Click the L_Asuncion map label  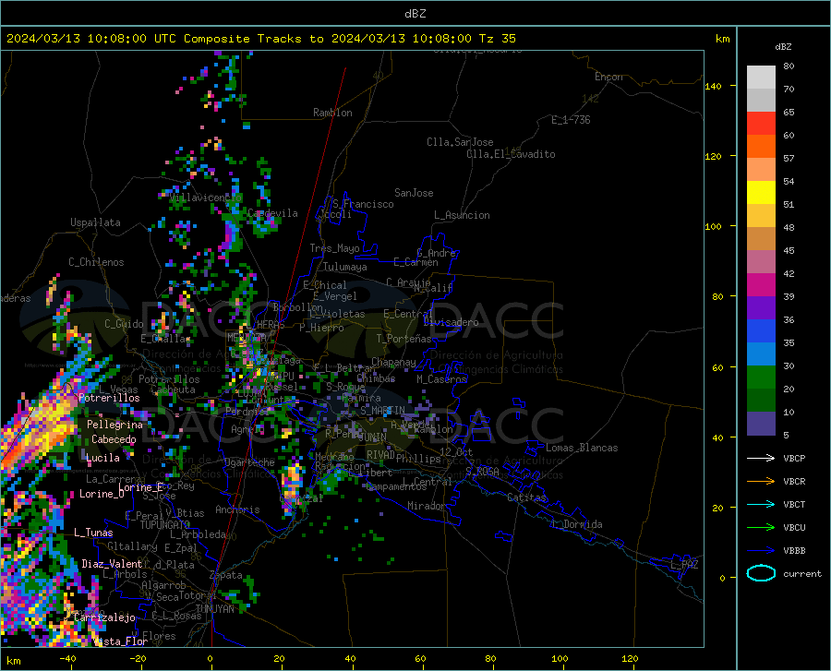(462, 215)
